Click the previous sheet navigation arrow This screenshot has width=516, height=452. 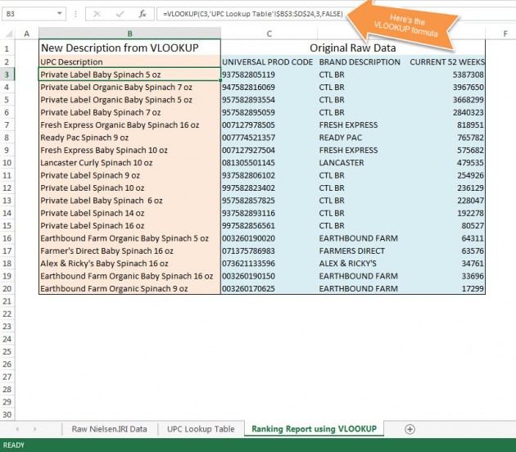17,429
